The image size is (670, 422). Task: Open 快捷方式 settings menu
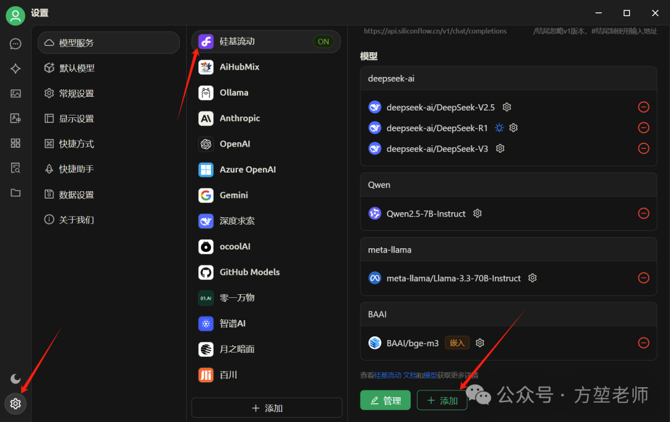109,143
